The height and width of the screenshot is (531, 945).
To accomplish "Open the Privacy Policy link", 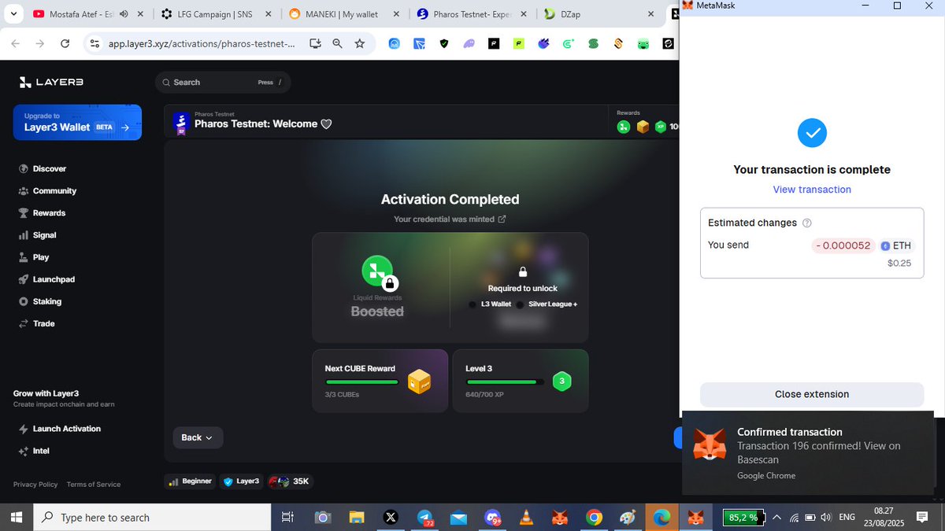I will [x=35, y=485].
